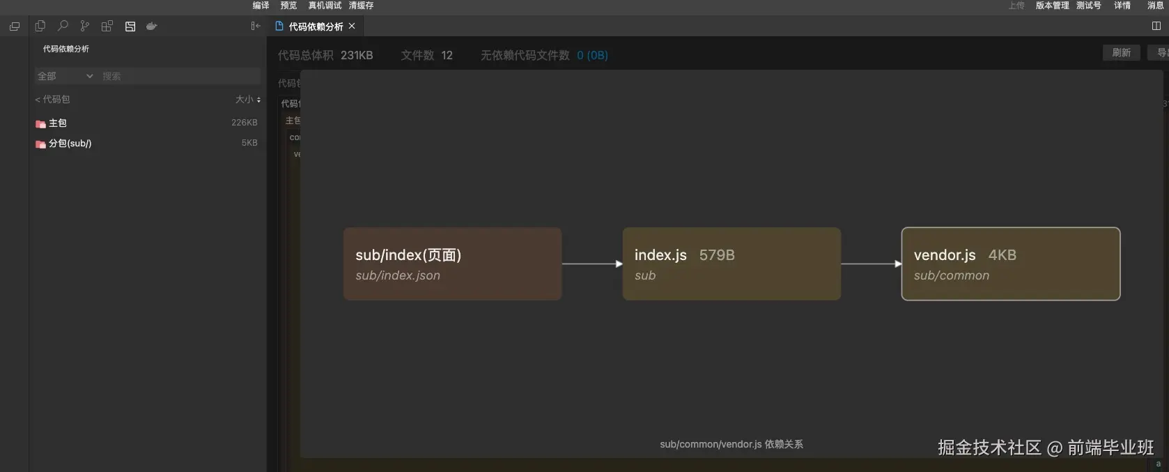Click 清缓存 in the top toolbar
This screenshot has width=1169, height=472.
(361, 6)
